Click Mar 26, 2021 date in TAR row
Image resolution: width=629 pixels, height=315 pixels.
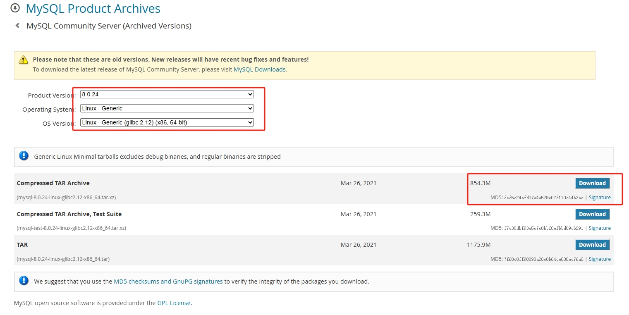point(359,245)
